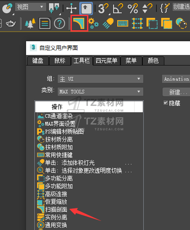Switch to the 键盘 tab

pos(38,61)
